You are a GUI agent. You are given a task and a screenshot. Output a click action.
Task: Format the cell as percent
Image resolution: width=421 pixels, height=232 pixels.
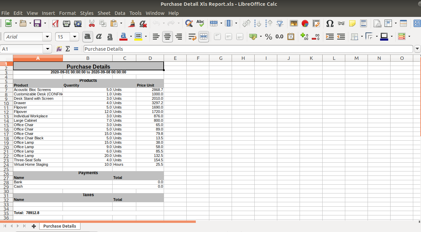269,37
